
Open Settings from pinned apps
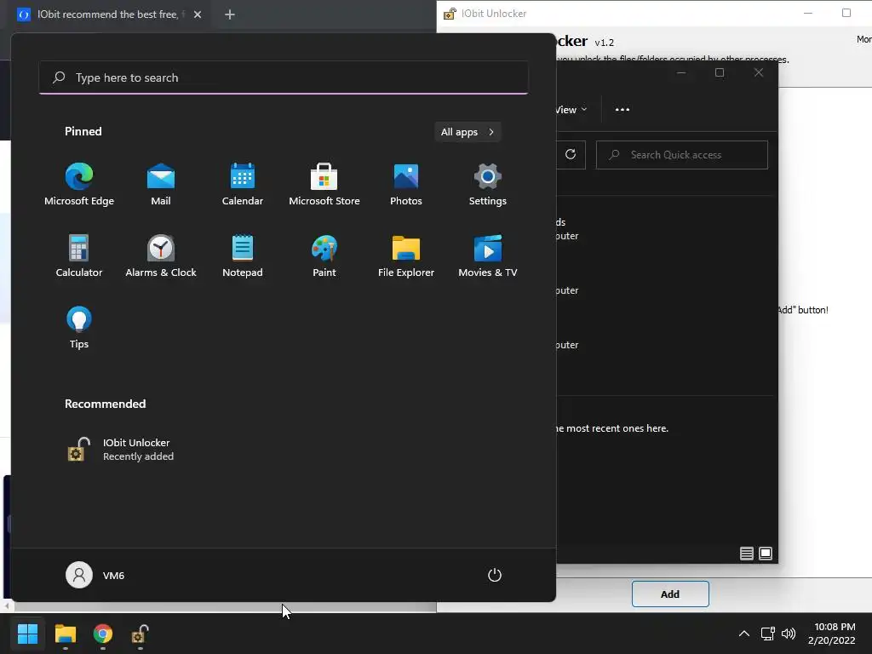(x=488, y=185)
